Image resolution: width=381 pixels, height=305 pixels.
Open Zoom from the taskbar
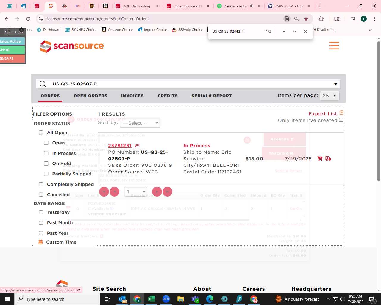[166, 299]
